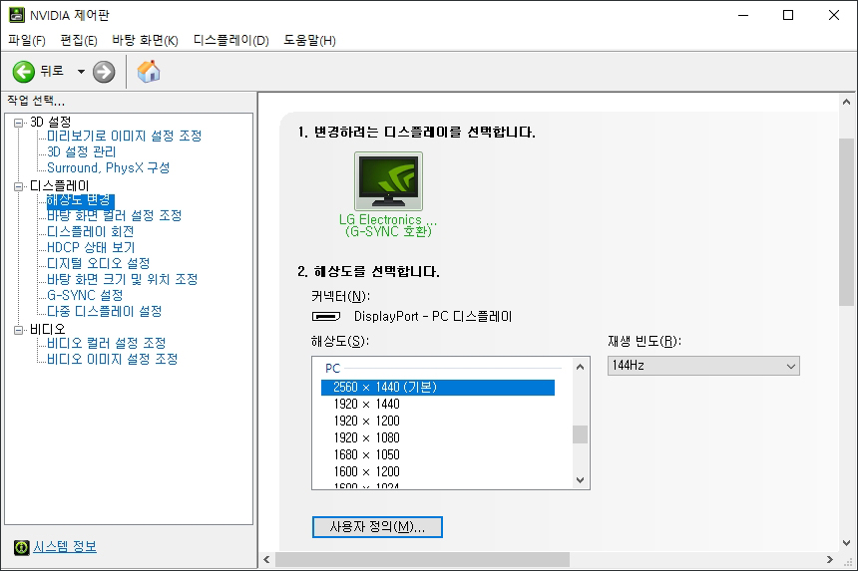The height and width of the screenshot is (571, 858).
Task: Open 바탕 화면 컬러 설정 조정
Action: click(x=115, y=215)
